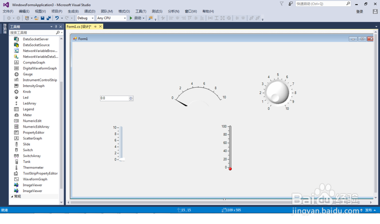Viewport: 380px width, 224px height.
Task: Choose the LedArray icon
Action: point(16,103)
